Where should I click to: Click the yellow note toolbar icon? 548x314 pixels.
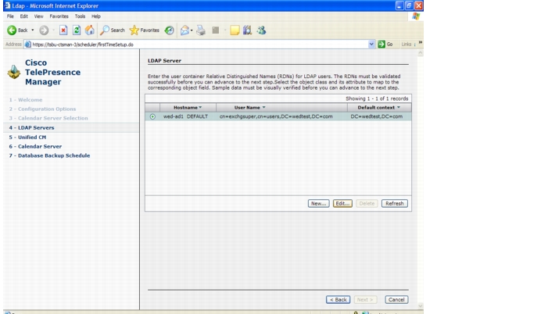[235, 30]
